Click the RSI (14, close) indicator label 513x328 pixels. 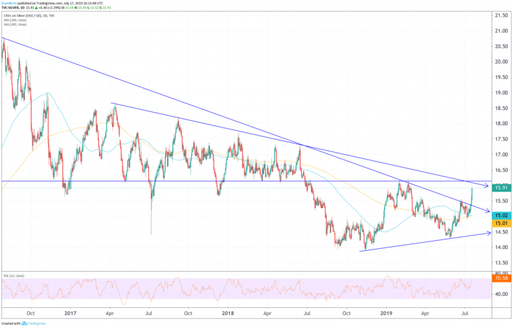[x=15, y=275]
